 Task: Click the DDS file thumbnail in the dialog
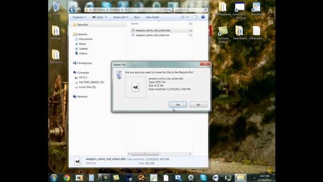click(x=136, y=87)
